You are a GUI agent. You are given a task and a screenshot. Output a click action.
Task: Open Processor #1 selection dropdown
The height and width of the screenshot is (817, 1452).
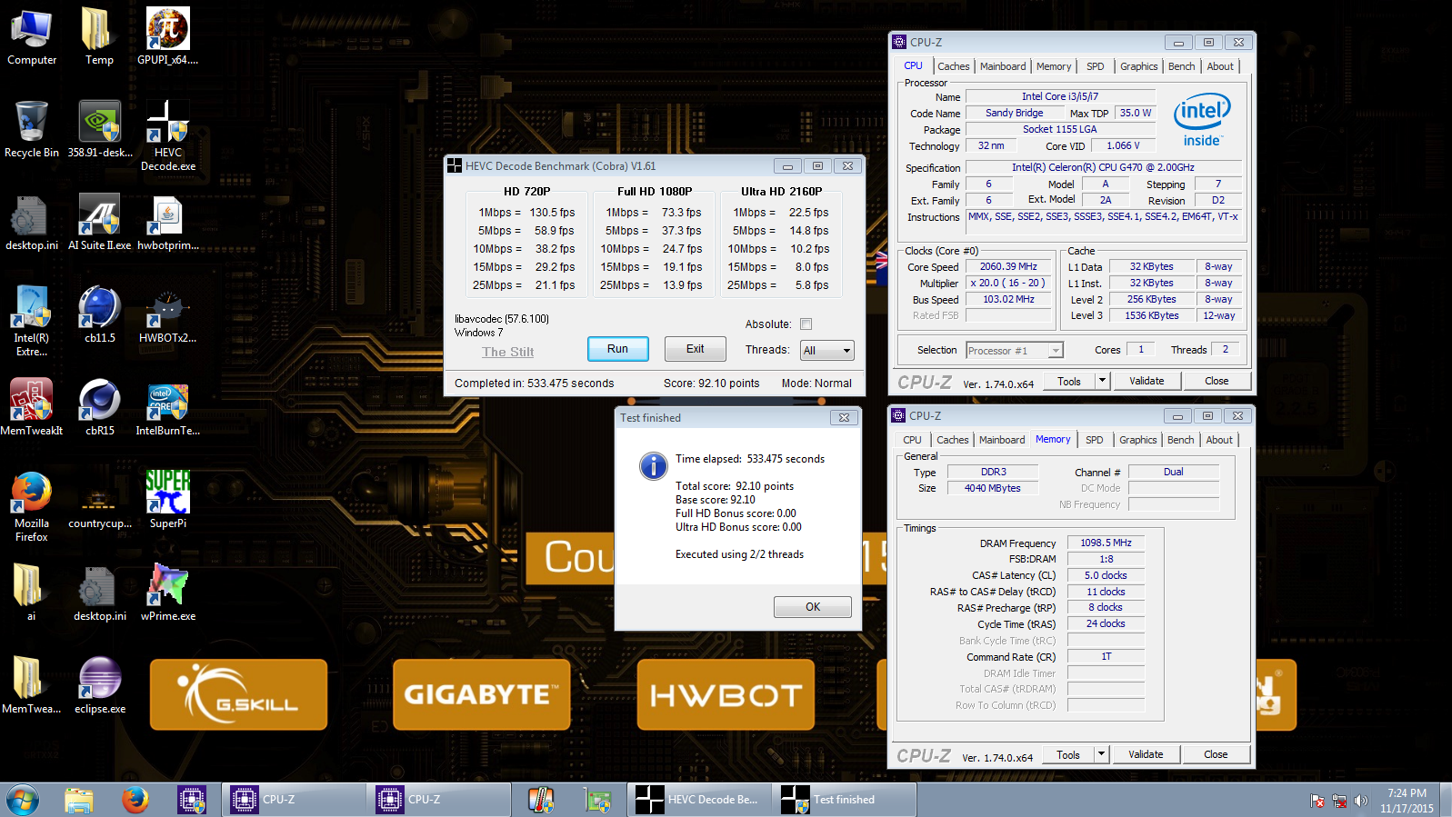pos(1014,351)
